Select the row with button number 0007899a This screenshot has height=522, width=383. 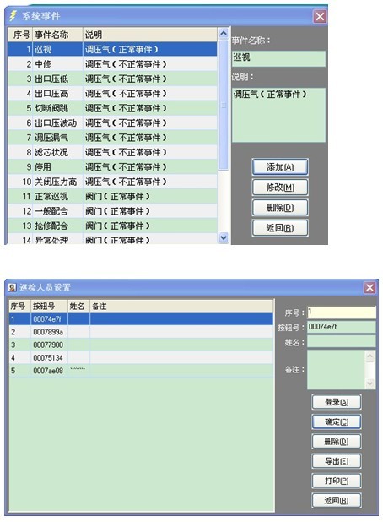[141, 332]
